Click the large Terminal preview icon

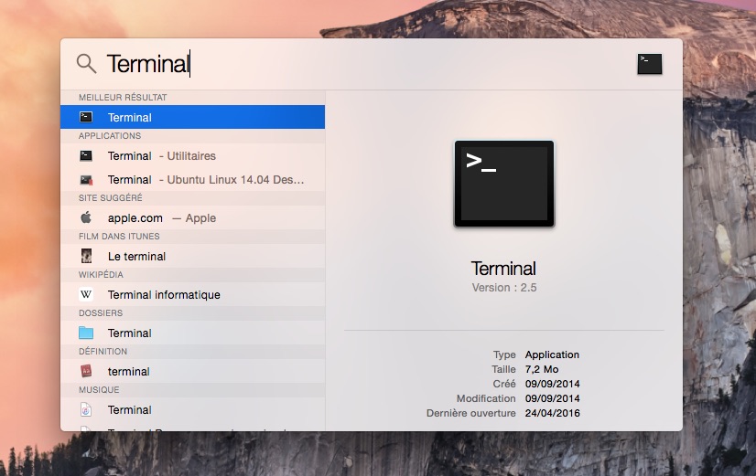point(503,184)
